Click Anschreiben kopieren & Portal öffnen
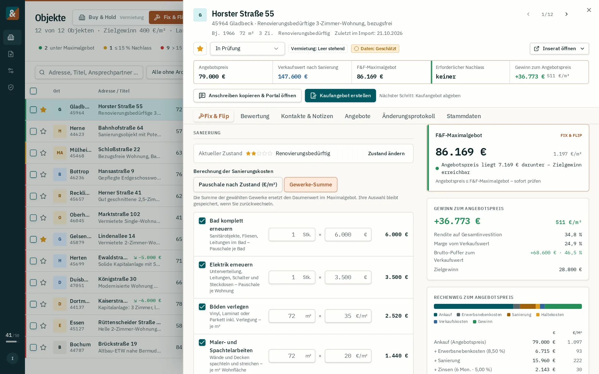 click(247, 96)
